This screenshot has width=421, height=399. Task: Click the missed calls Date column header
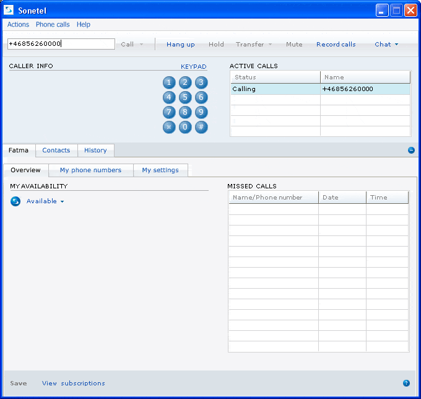click(342, 198)
